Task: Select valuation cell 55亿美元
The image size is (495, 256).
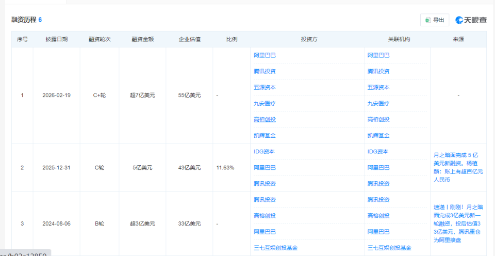Action: pos(189,95)
